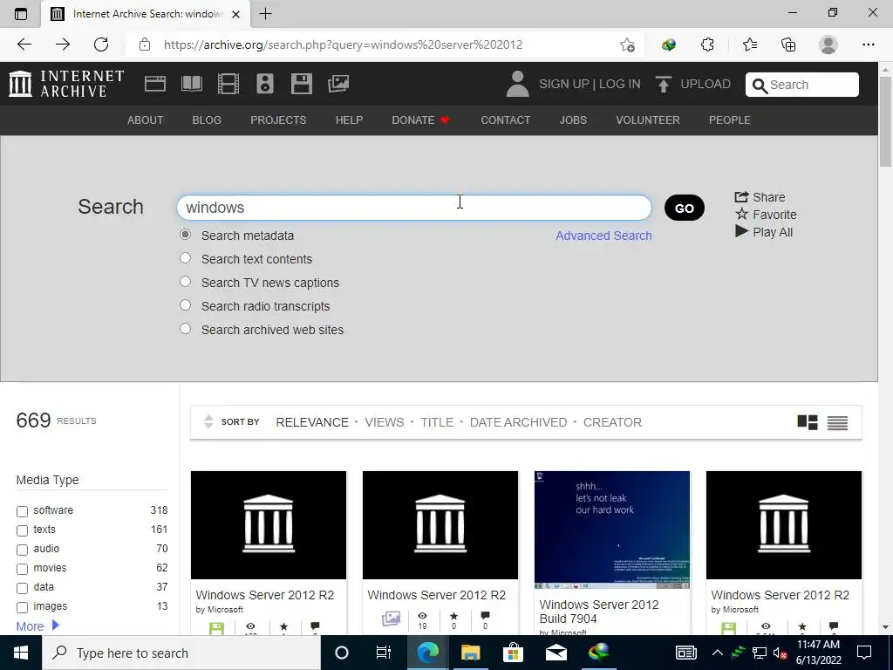Select the Search radio transcripts radio option
Viewport: 893px width, 670px height.
point(185,304)
